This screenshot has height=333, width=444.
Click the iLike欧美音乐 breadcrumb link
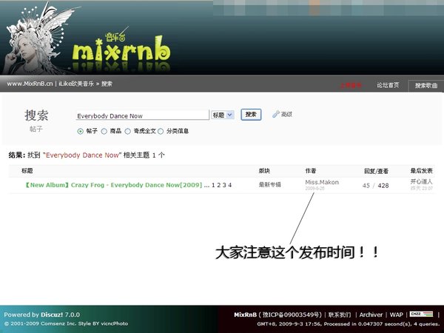pos(76,84)
